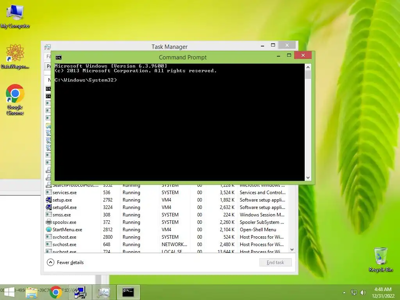Viewport: 400px width, 300px height.
Task: Click the spoolsv.exe printer icon
Action: pos(48,222)
